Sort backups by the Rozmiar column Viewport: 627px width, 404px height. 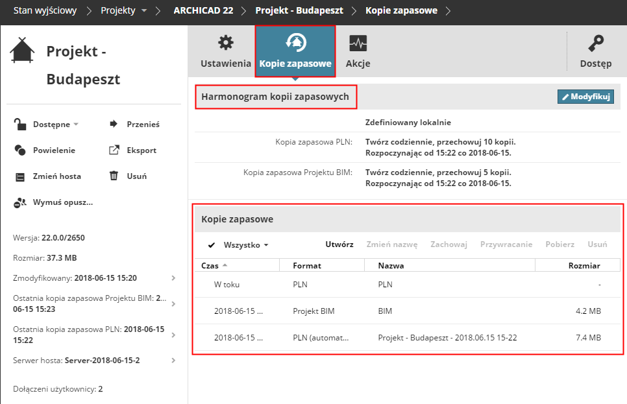tap(578, 265)
